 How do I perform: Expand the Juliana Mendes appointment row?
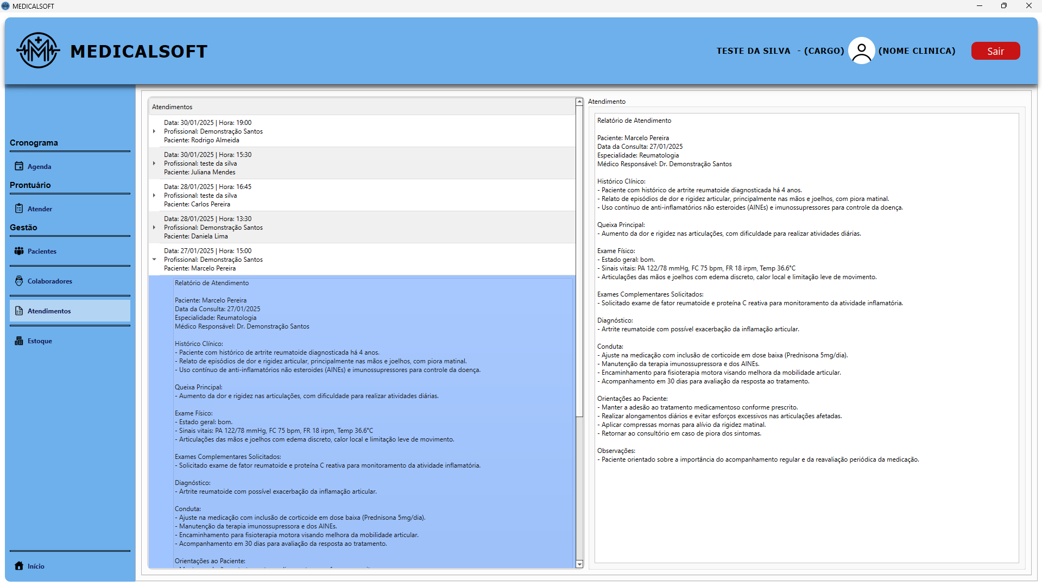coord(154,163)
